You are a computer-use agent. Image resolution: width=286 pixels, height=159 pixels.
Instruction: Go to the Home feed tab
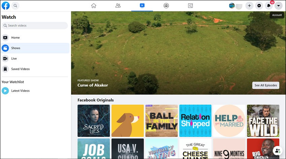click(94, 6)
